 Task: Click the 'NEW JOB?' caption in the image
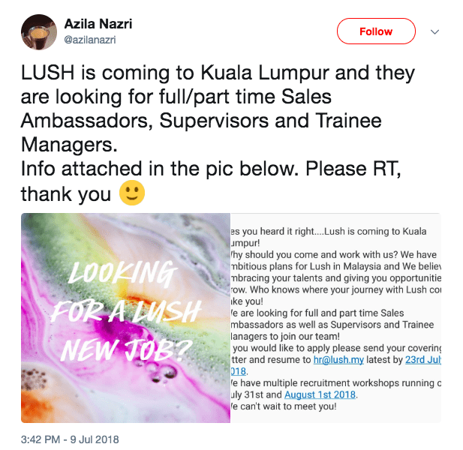coord(127,349)
